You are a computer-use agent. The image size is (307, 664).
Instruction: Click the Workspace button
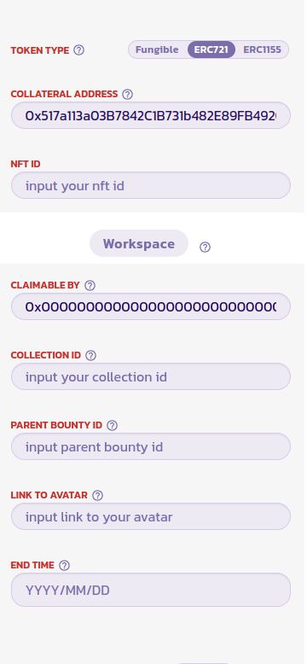point(139,243)
